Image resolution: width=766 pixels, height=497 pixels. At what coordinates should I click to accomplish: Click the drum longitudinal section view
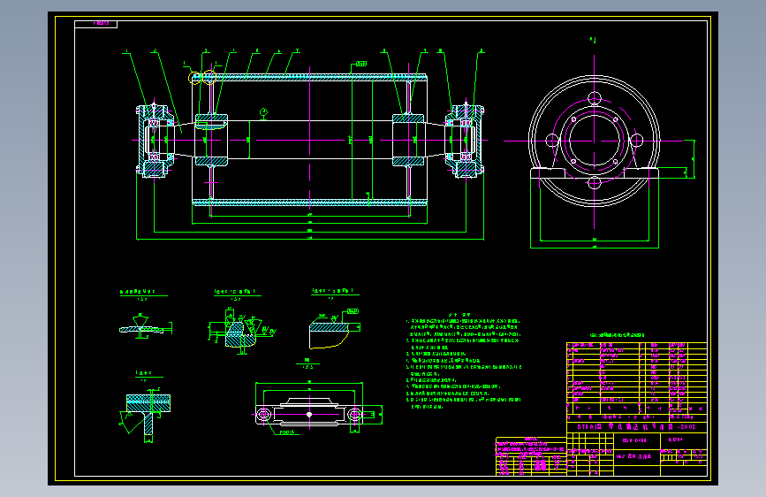pyautogui.click(x=310, y=141)
